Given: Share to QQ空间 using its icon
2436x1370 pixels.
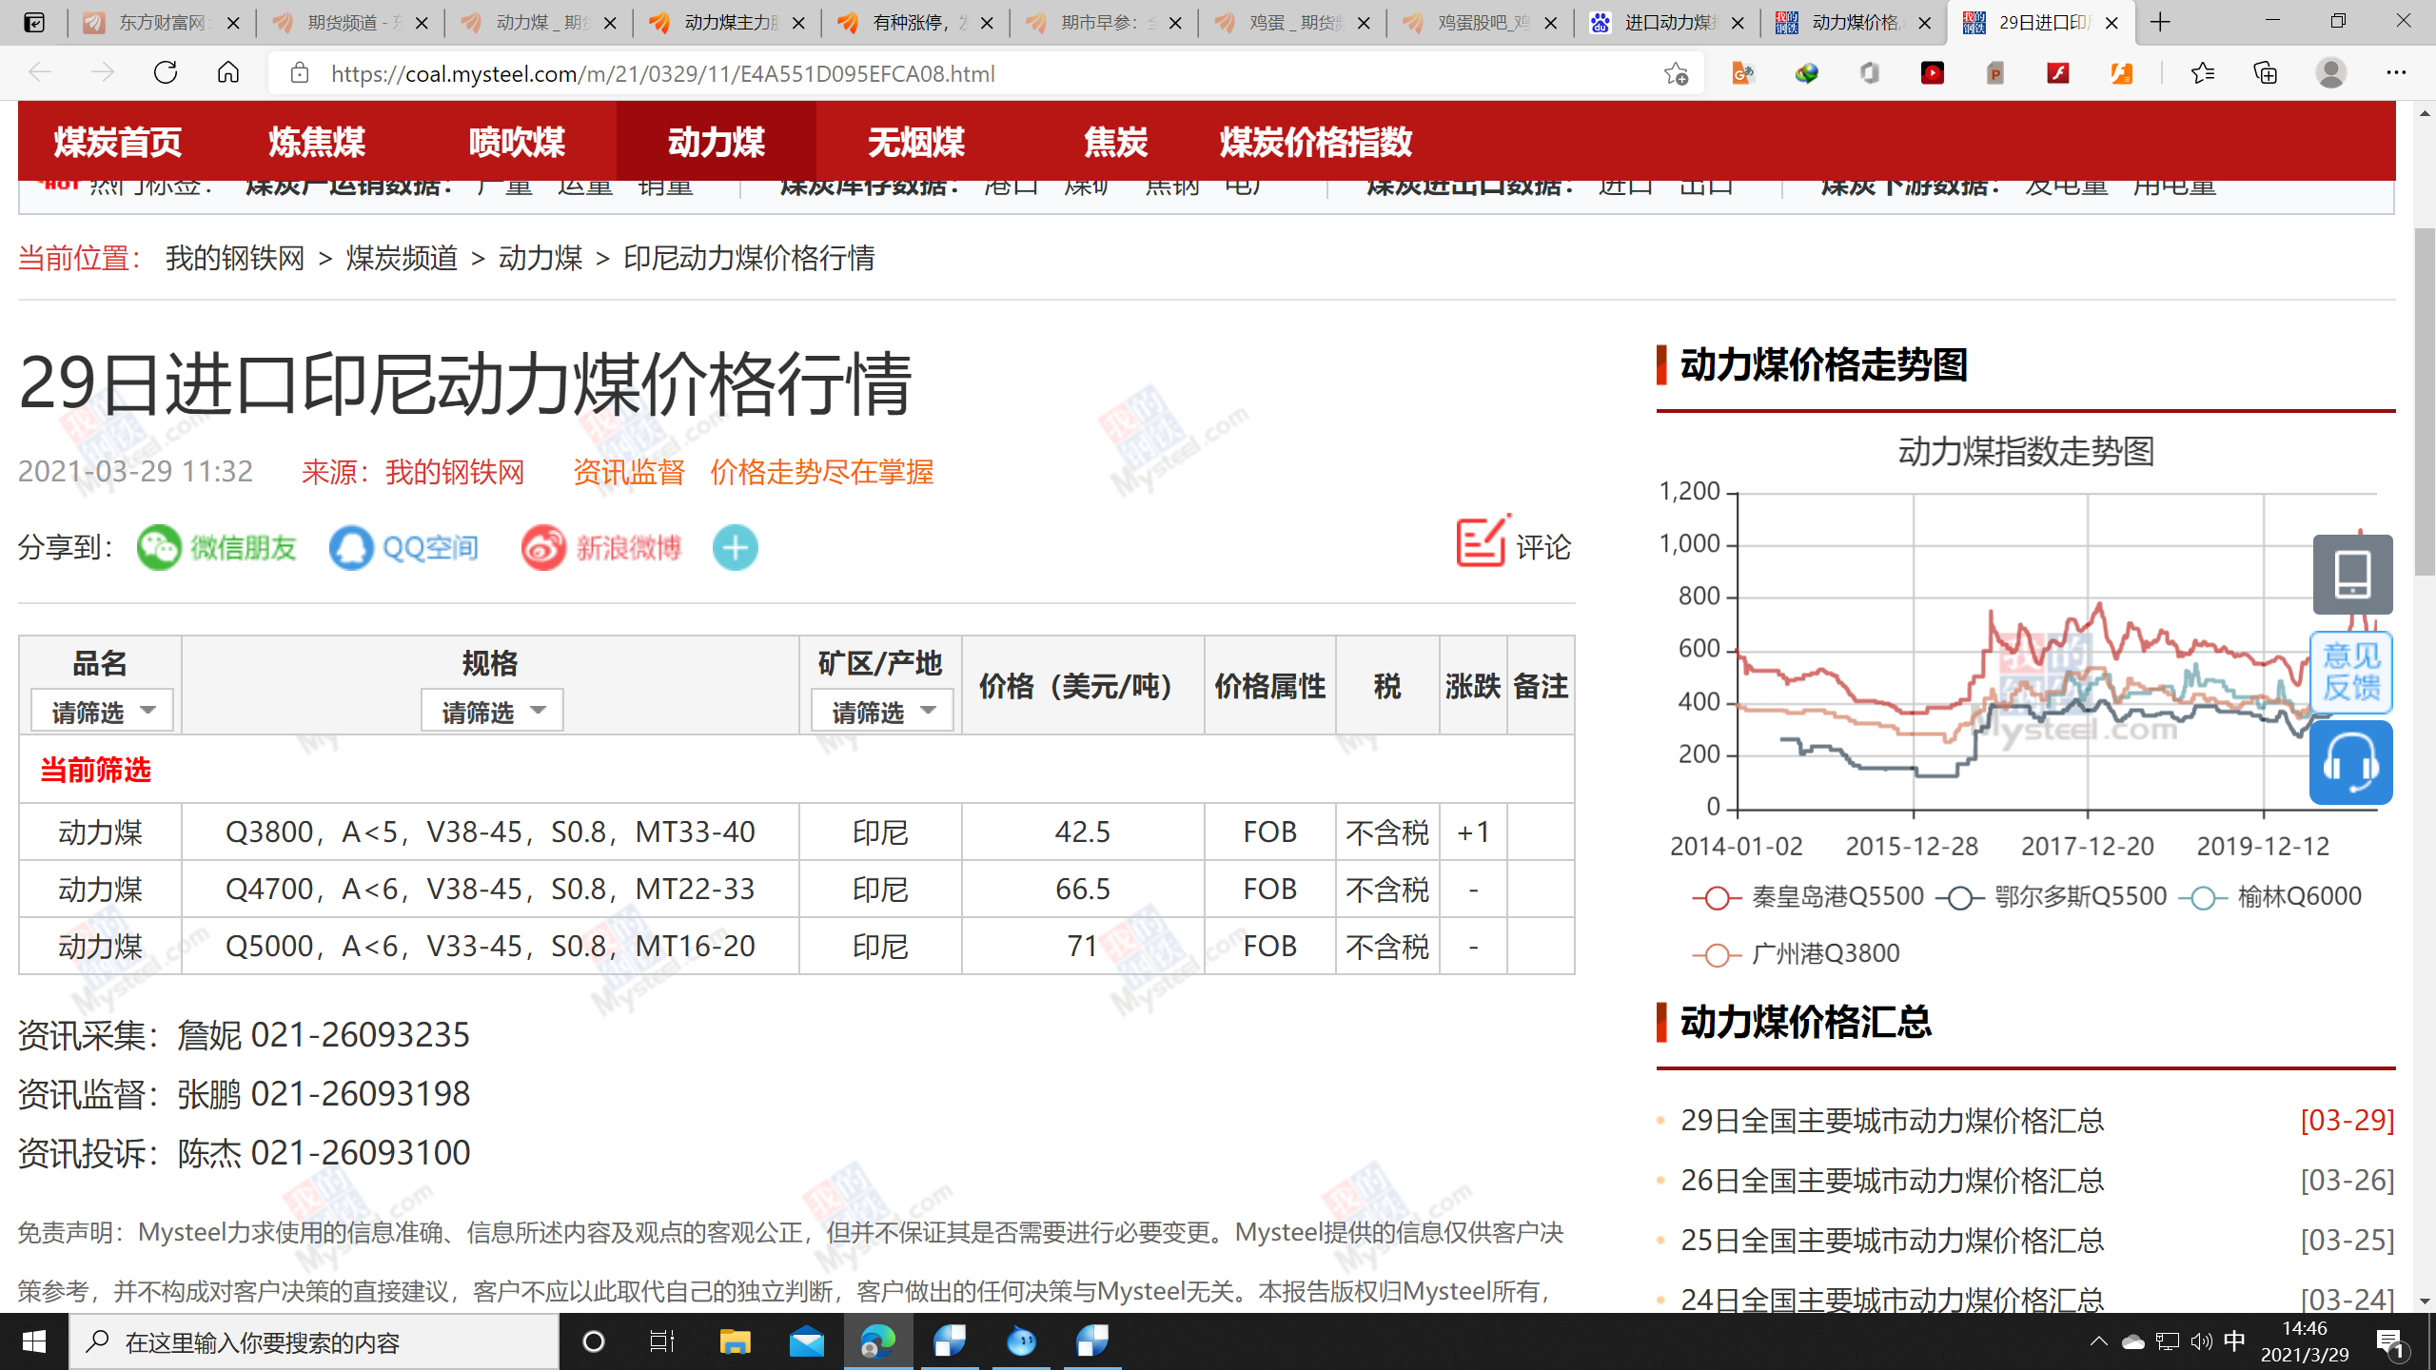Looking at the screenshot, I should pyautogui.click(x=351, y=548).
